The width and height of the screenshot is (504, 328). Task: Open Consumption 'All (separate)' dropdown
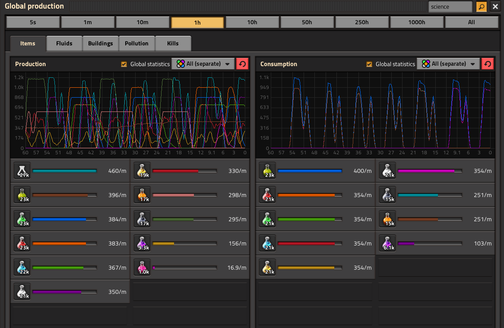[448, 64]
